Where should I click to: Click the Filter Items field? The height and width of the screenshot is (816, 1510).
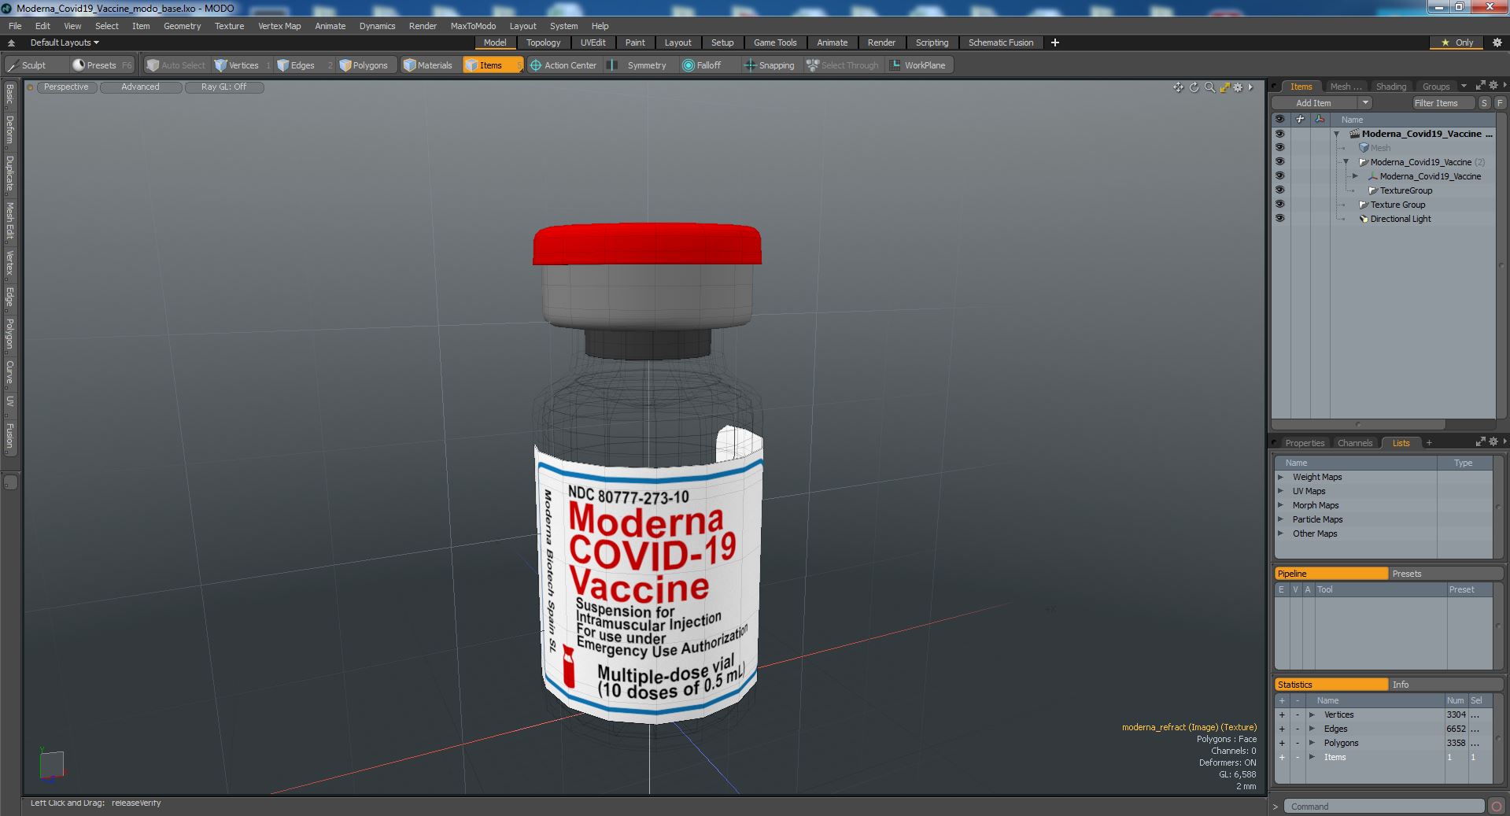1442,103
